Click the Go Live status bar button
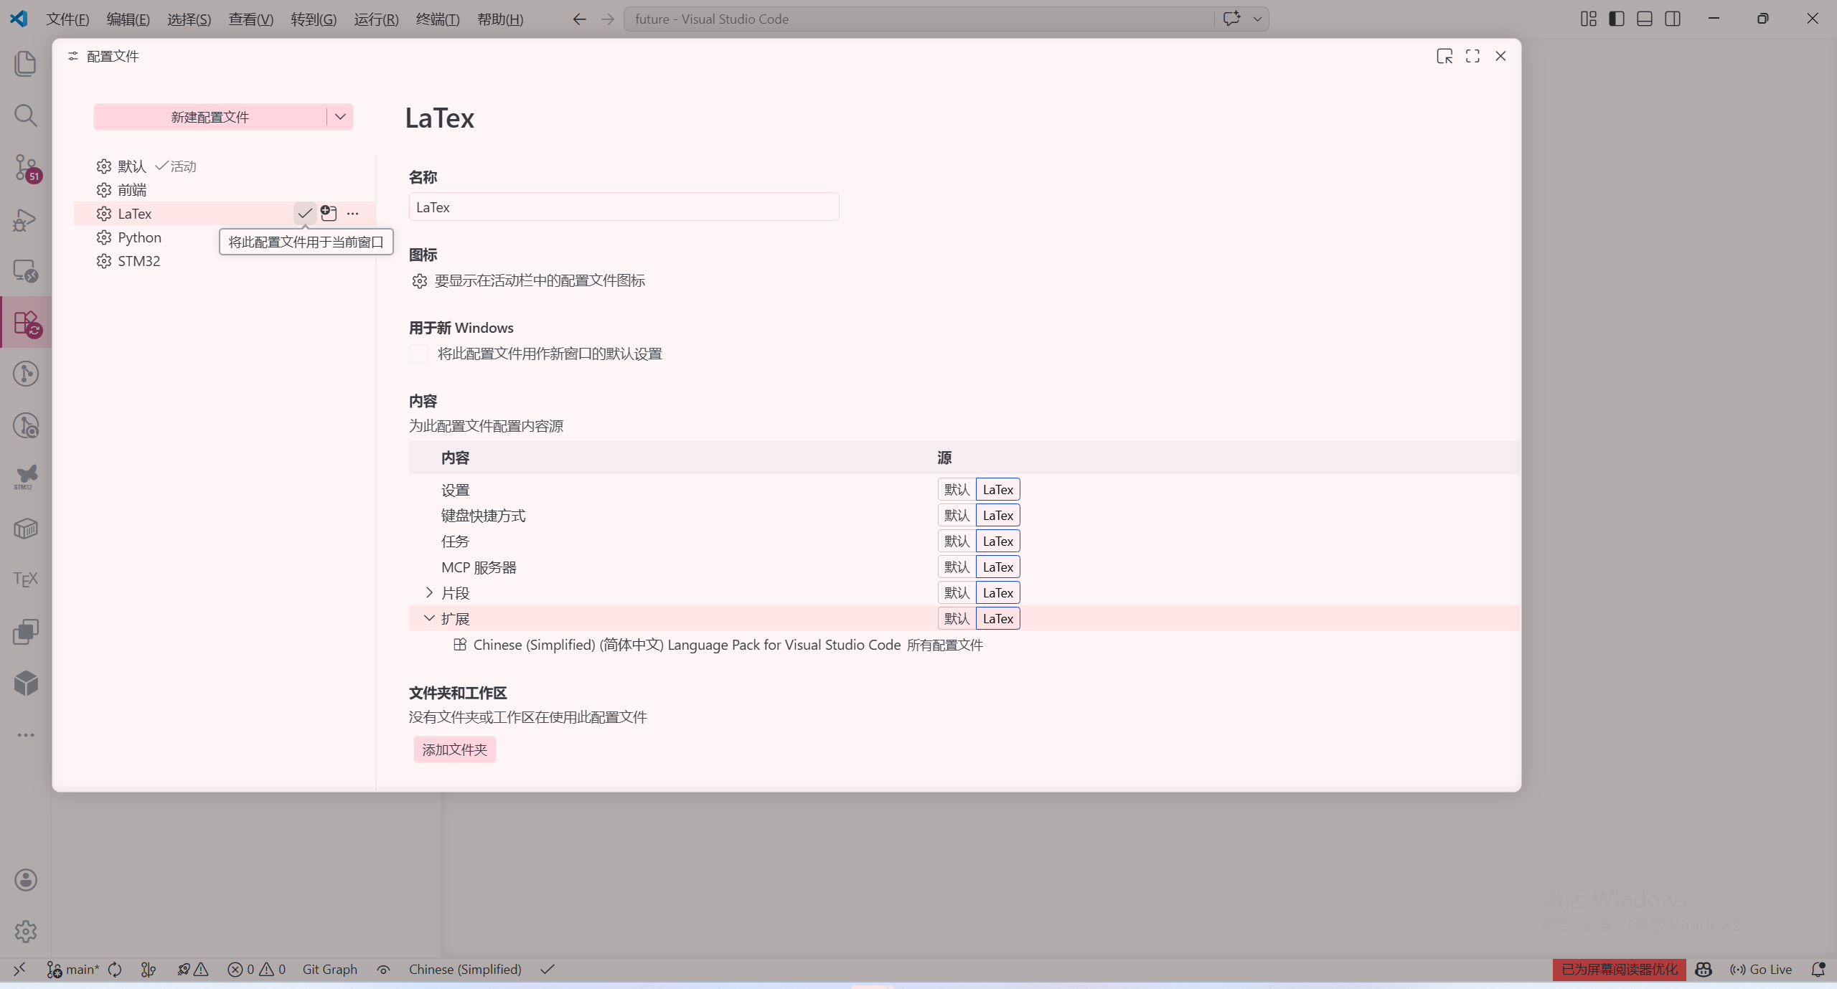1837x989 pixels. pyautogui.click(x=1762, y=970)
